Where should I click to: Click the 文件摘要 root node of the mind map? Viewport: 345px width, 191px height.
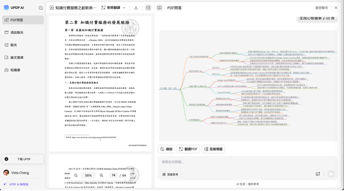(168, 88)
